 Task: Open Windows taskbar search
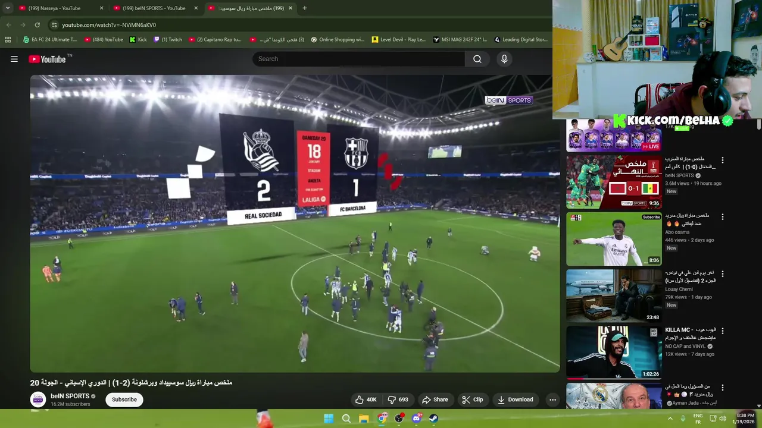point(346,418)
